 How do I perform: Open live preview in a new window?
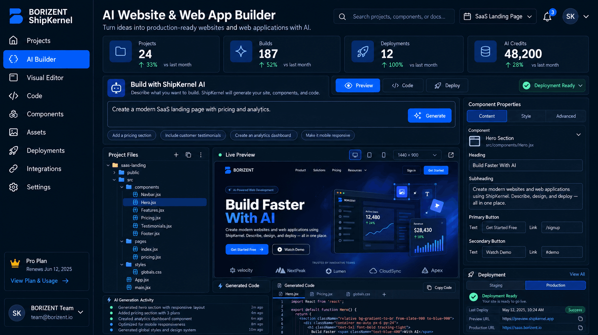(x=451, y=155)
